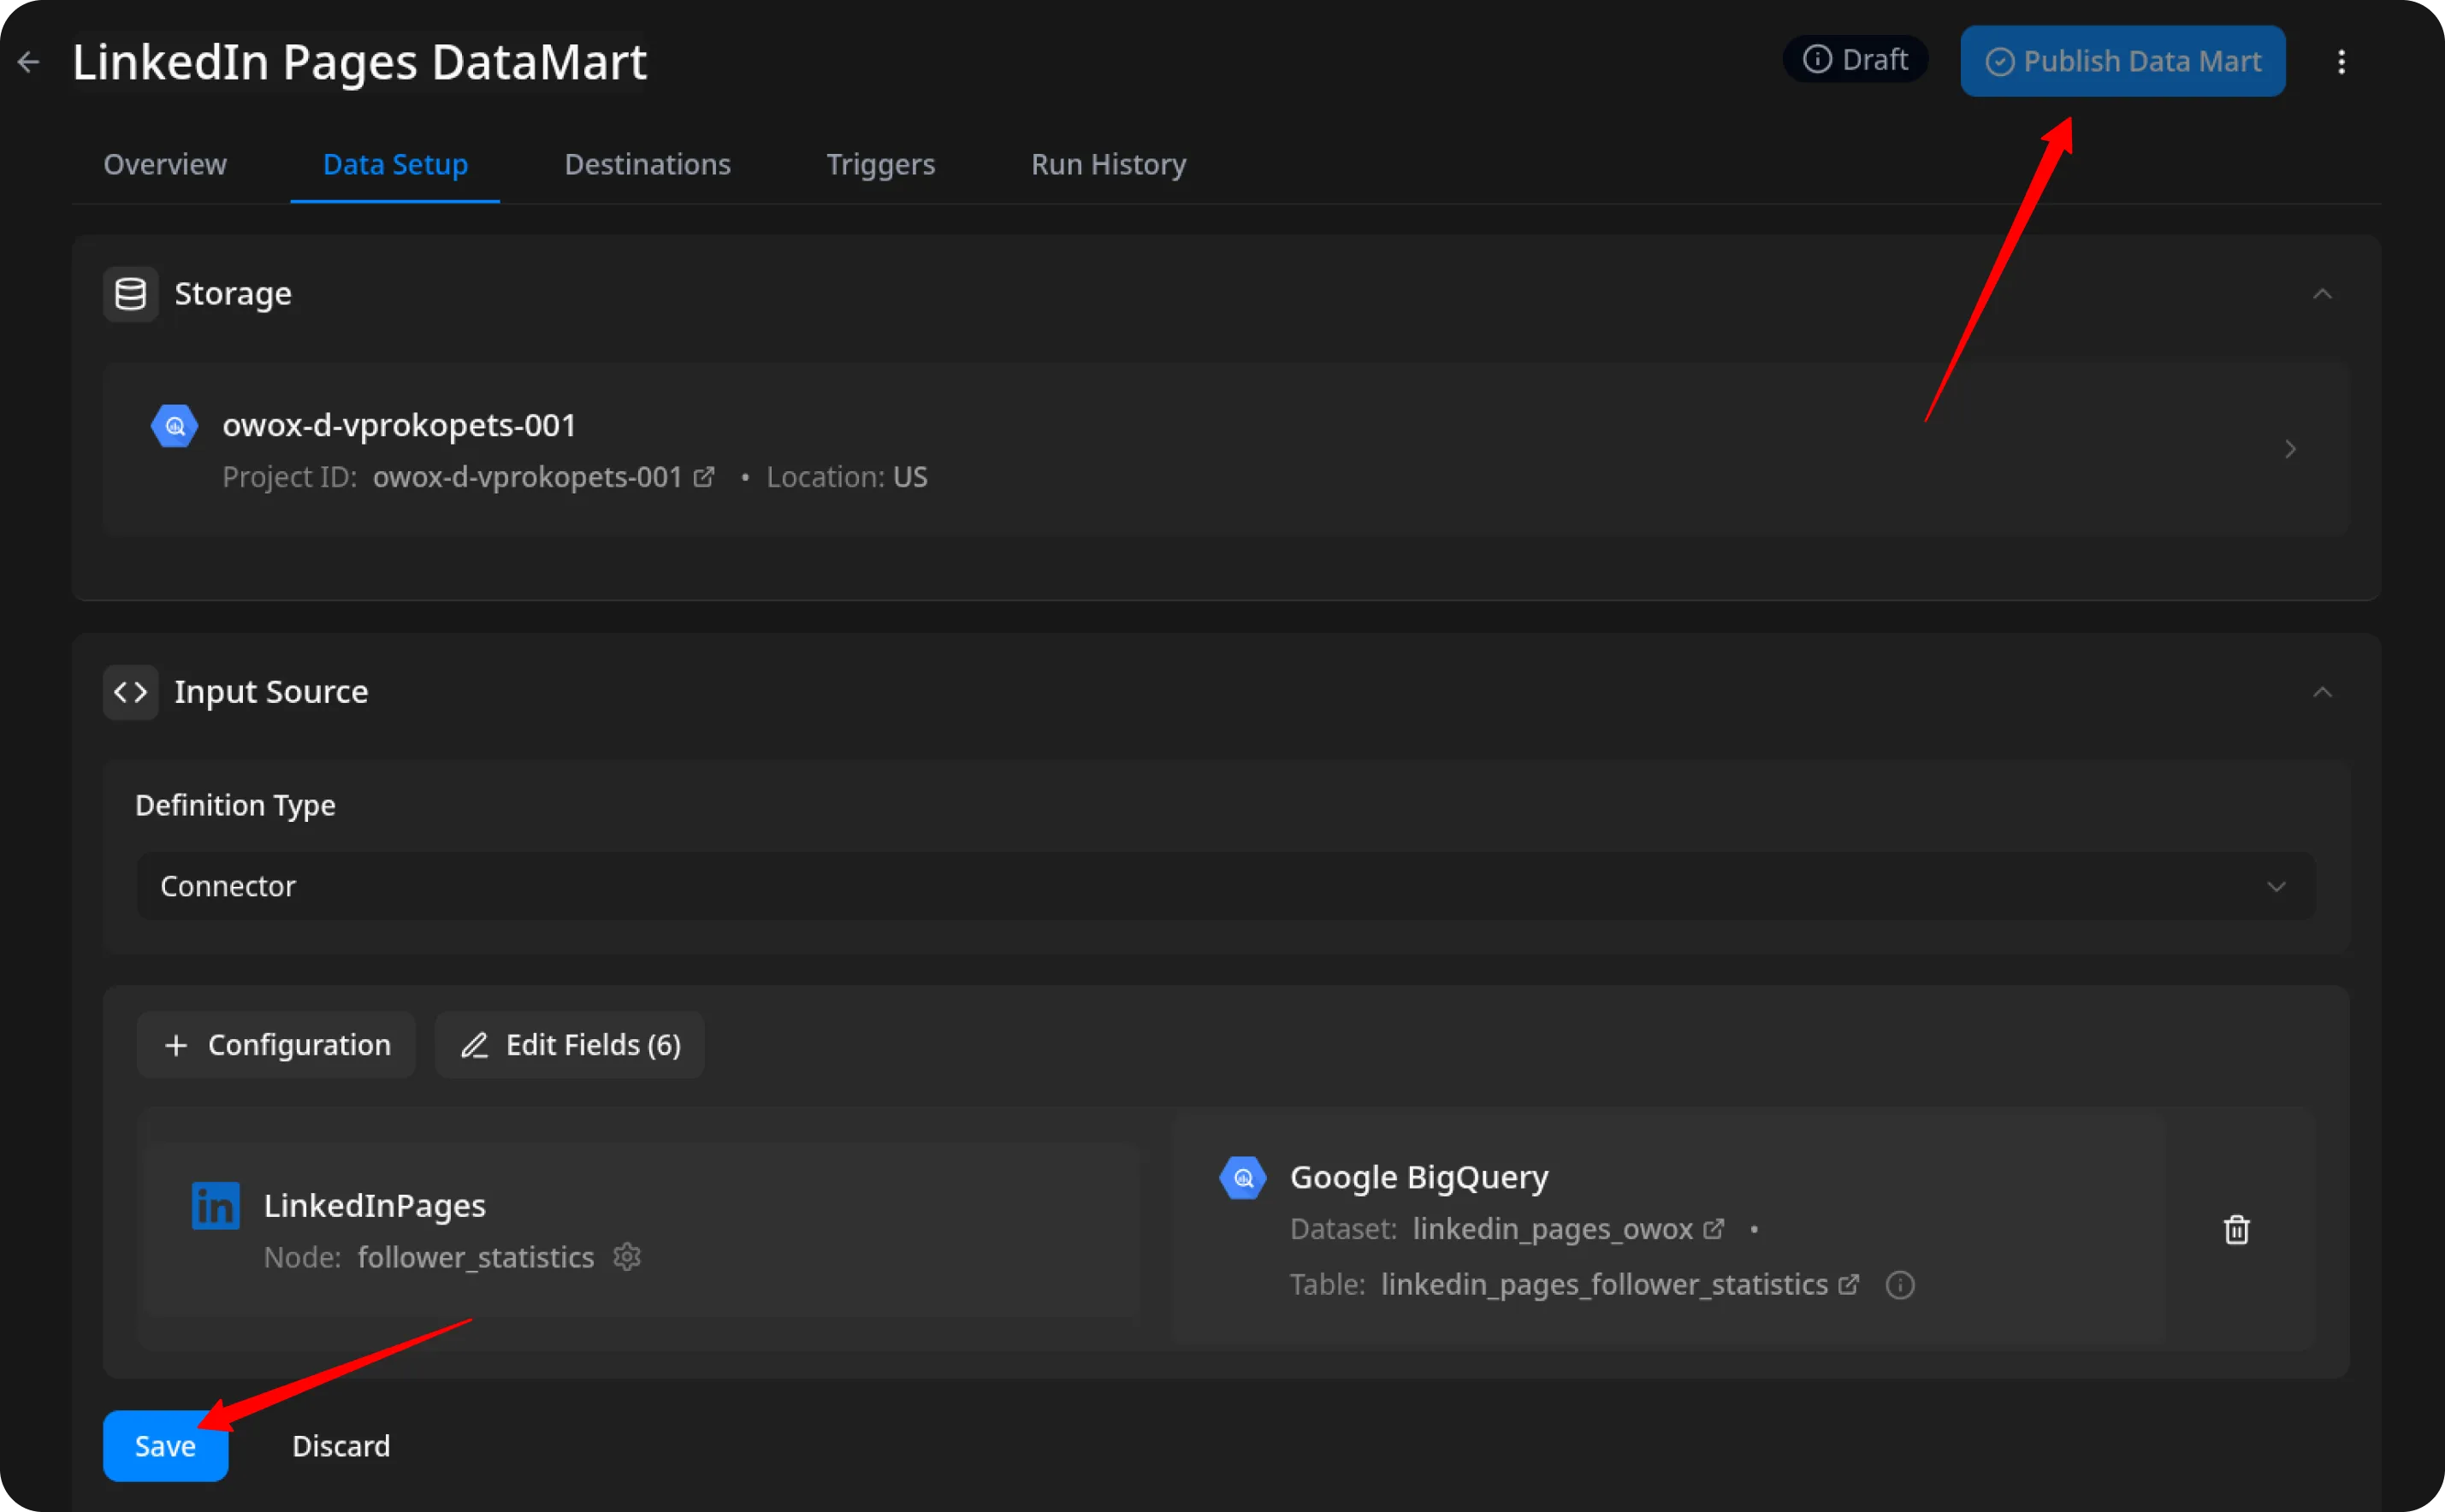Open follower_statistics table external link icon
The width and height of the screenshot is (2445, 1512).
1849,1284
